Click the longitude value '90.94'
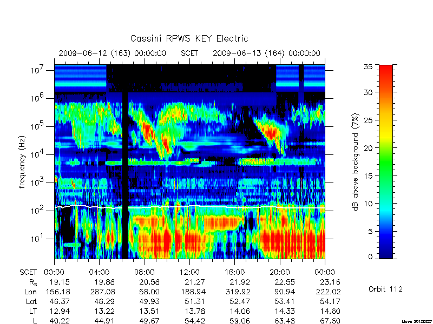The width and height of the screenshot is (433, 324). coord(285,292)
